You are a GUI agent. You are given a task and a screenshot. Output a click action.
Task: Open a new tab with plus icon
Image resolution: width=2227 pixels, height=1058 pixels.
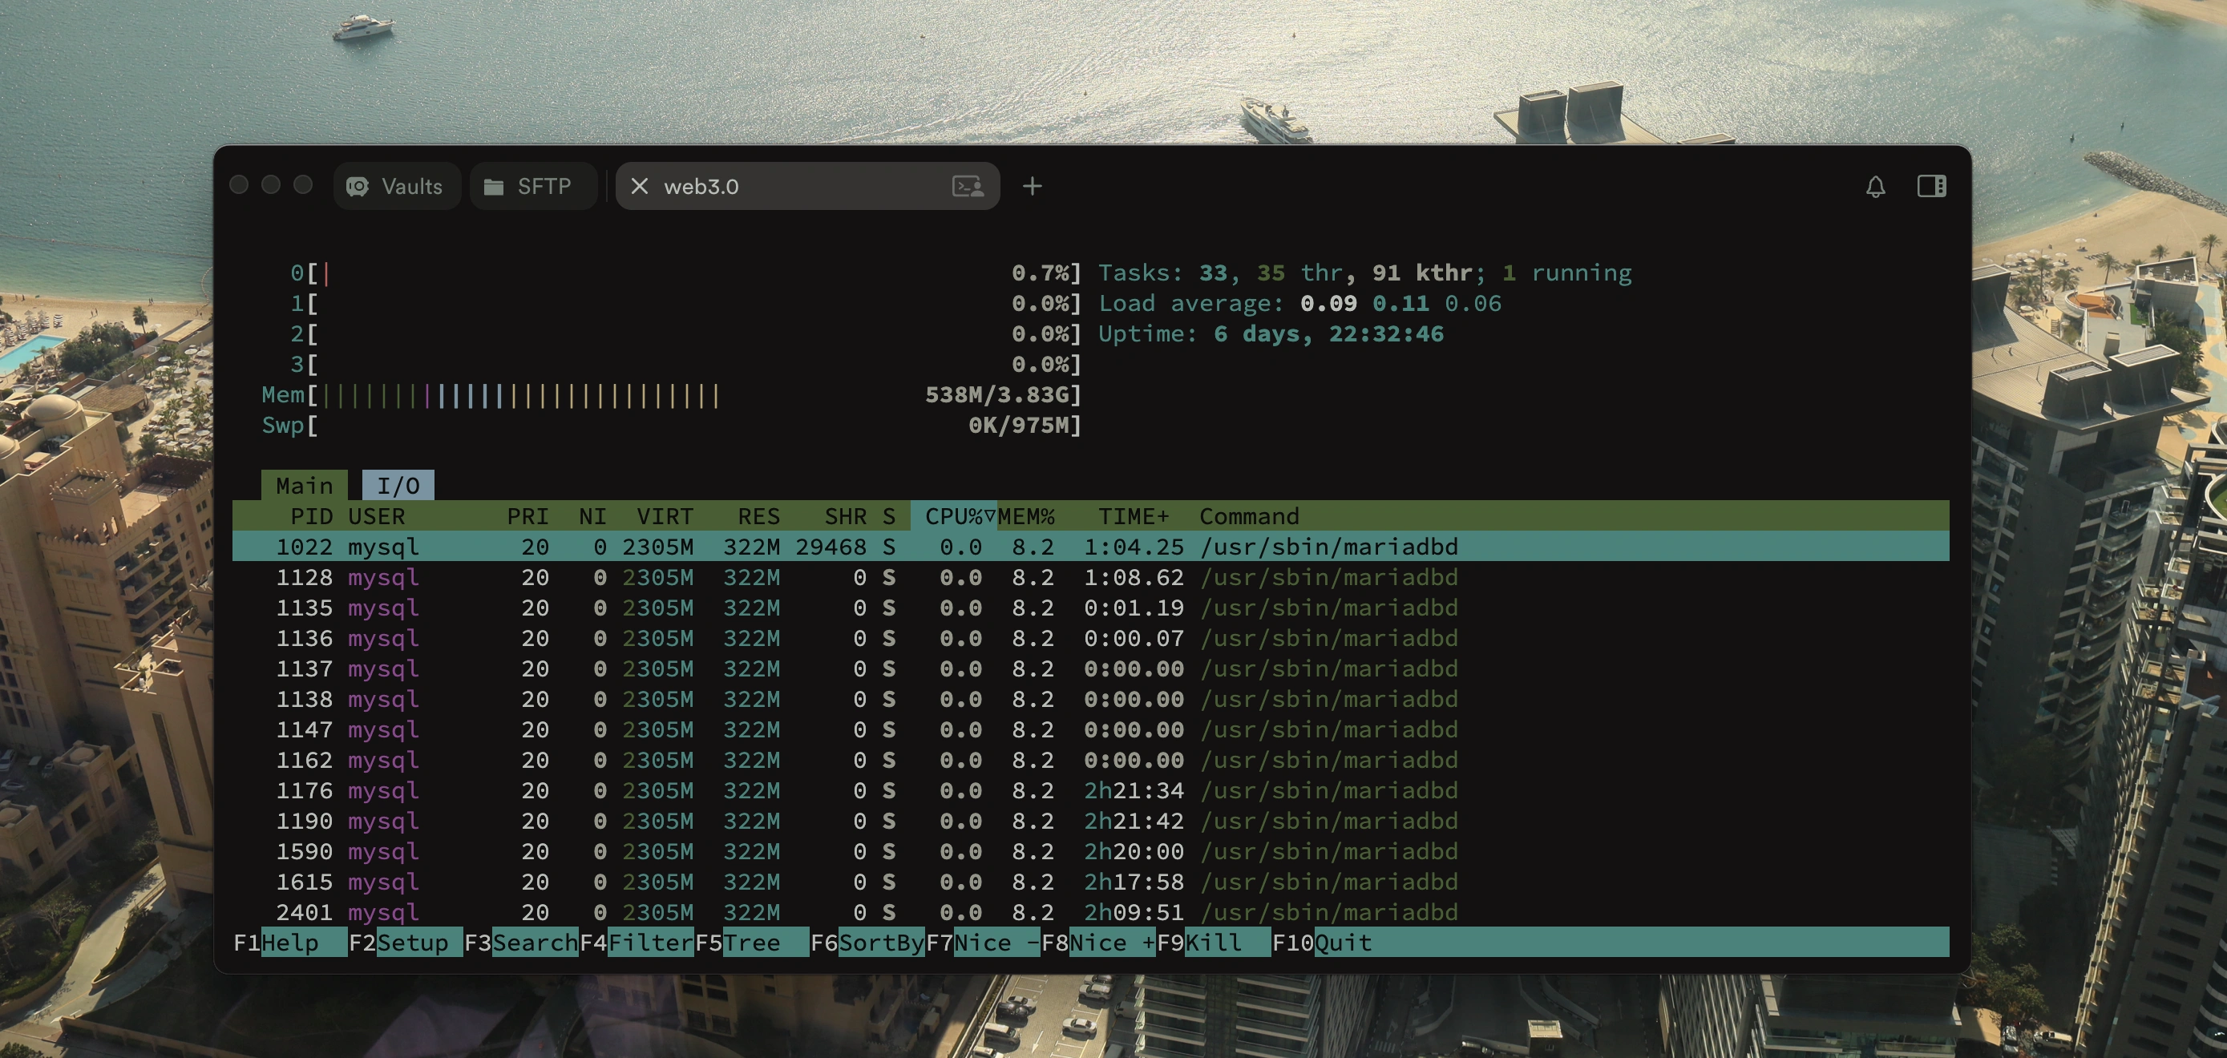tap(1033, 187)
